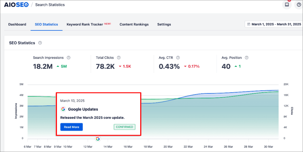Open the Dashboard tab
The image size is (303, 152).
[17, 24]
